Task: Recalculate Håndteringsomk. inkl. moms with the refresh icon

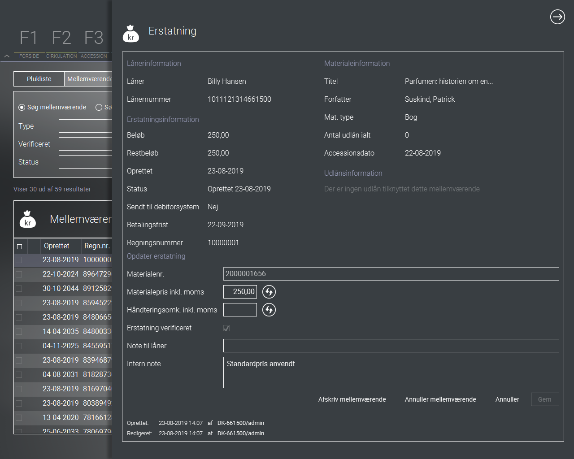Action: pos(269,310)
